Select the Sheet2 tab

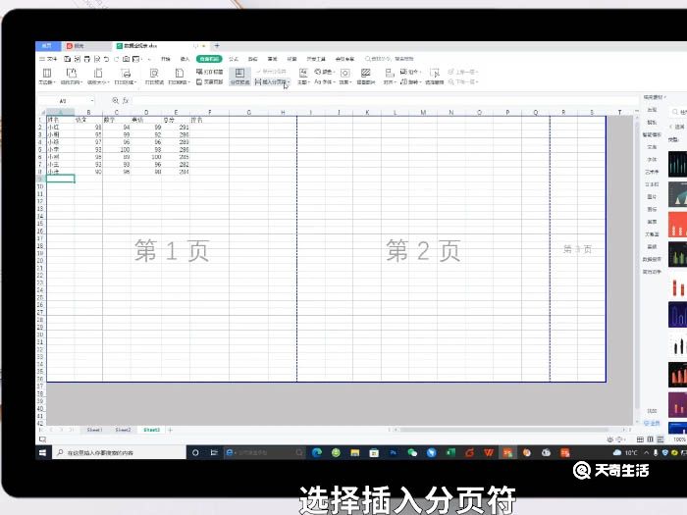tap(123, 430)
